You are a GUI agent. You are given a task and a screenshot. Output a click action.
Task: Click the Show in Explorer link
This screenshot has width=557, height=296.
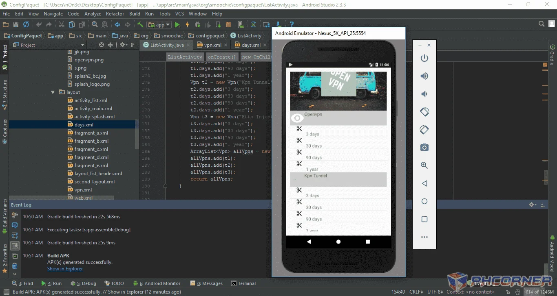coord(65,269)
